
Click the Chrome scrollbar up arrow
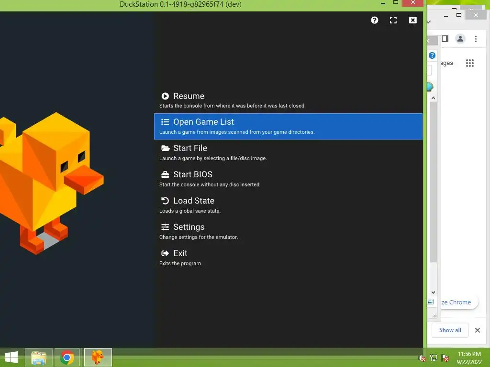pyautogui.click(x=433, y=98)
